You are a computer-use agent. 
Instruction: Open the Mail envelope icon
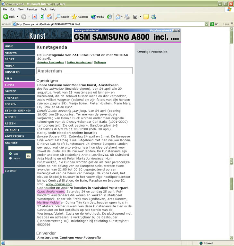click(118, 17)
